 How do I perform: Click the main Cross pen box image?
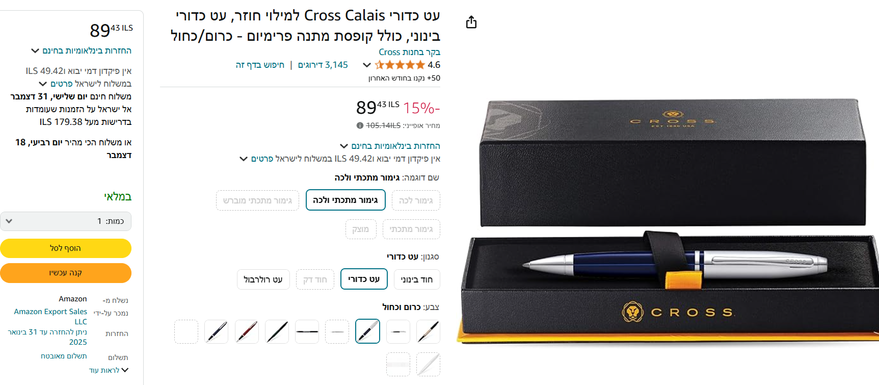668,219
